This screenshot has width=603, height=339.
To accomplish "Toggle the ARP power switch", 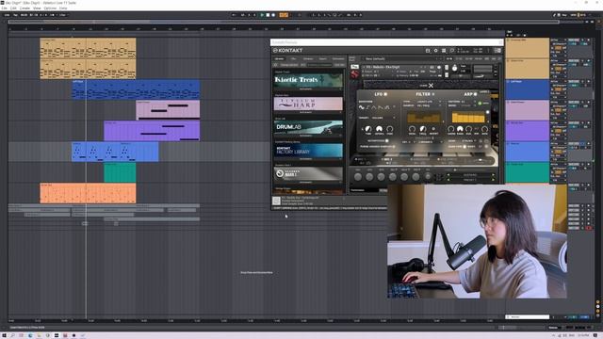I will (x=475, y=94).
